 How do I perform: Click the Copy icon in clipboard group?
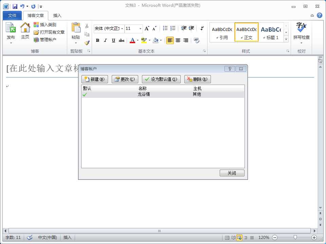[87, 34]
